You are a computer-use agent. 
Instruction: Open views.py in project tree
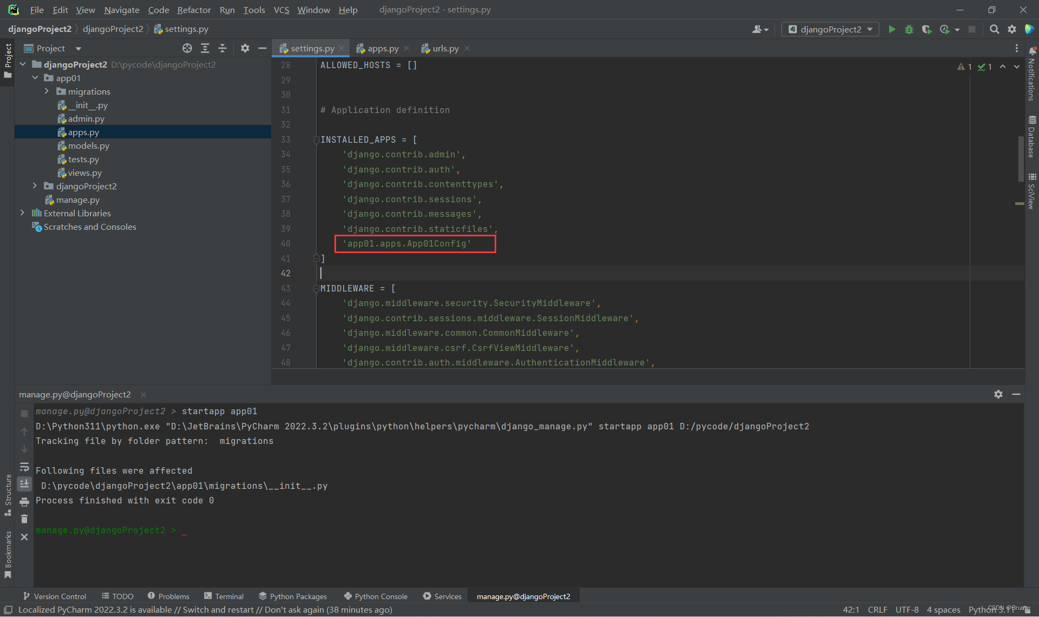tap(84, 173)
